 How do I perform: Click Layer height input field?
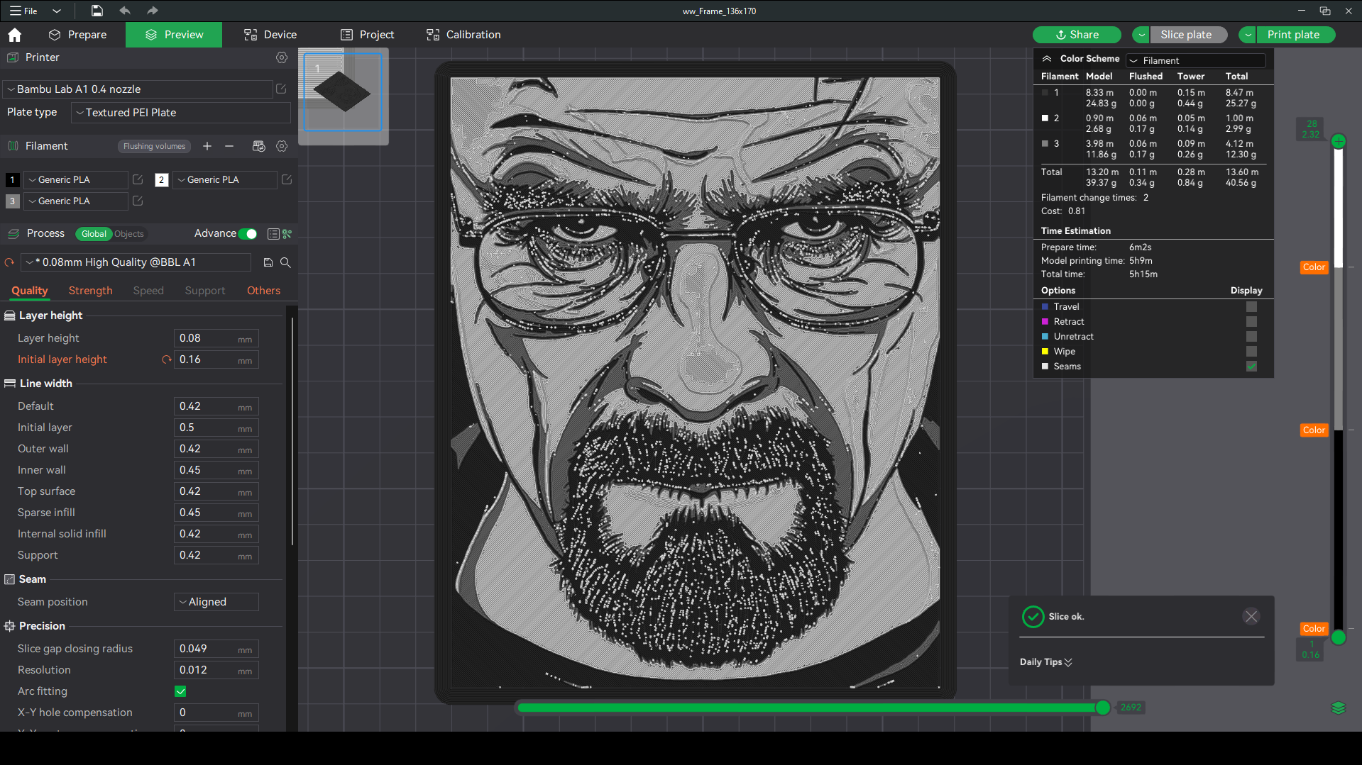[x=216, y=338]
